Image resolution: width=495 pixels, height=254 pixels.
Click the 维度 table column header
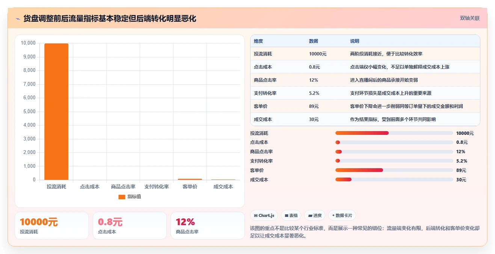coord(258,41)
